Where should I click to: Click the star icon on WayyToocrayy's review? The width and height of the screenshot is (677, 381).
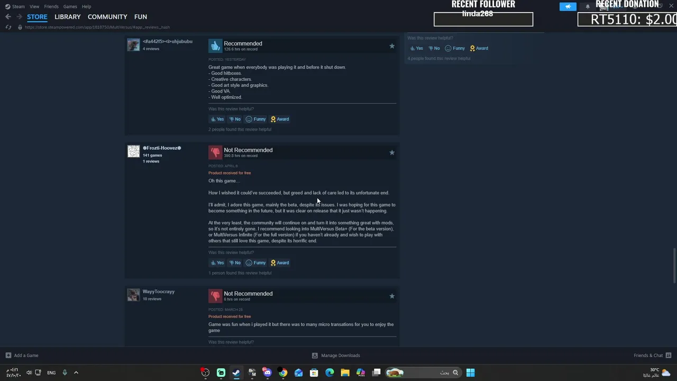click(392, 296)
